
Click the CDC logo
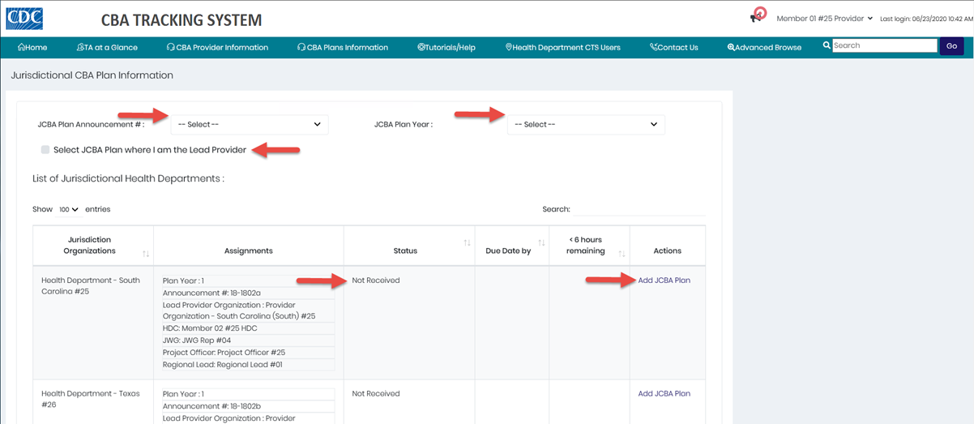pyautogui.click(x=24, y=19)
